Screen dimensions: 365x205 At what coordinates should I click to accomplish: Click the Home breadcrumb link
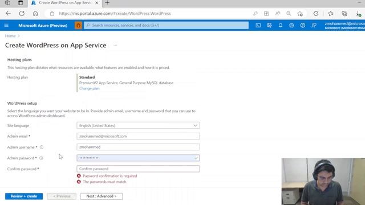10,36
